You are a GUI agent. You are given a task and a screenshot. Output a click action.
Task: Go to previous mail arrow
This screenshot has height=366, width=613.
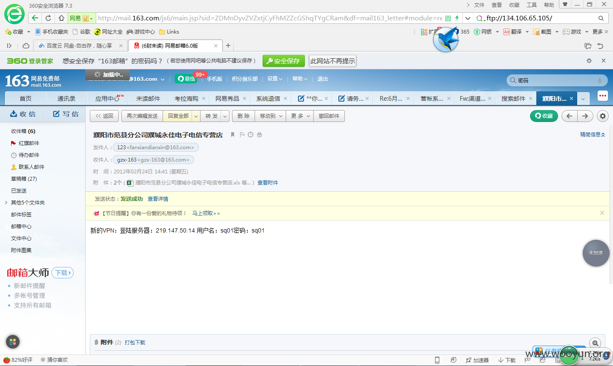pyautogui.click(x=570, y=116)
